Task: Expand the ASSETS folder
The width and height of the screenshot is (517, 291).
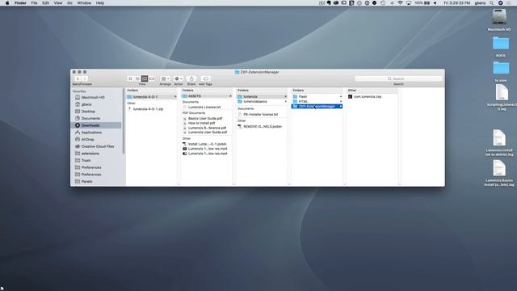Action: pos(230,96)
